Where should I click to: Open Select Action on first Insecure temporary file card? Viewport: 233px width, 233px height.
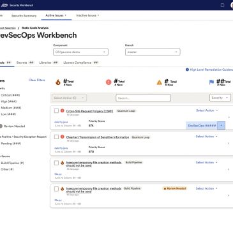click(207, 162)
